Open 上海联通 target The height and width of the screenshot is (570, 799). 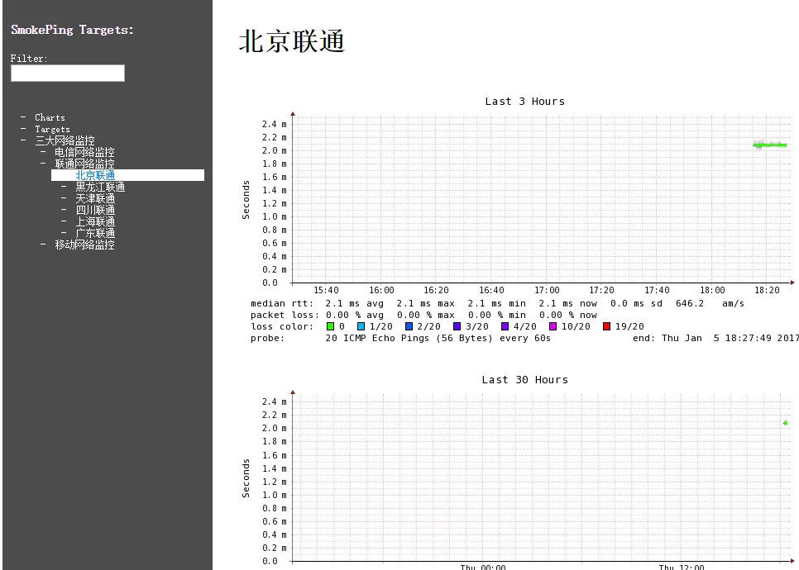[x=95, y=222]
